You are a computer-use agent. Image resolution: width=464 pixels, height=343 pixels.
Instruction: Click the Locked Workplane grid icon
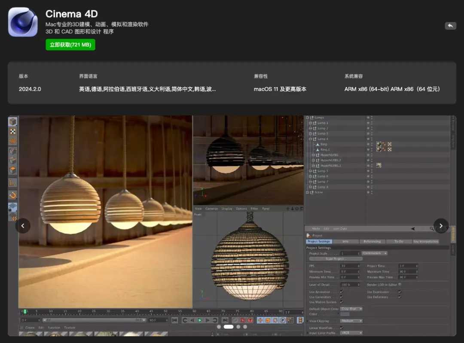[13, 206]
